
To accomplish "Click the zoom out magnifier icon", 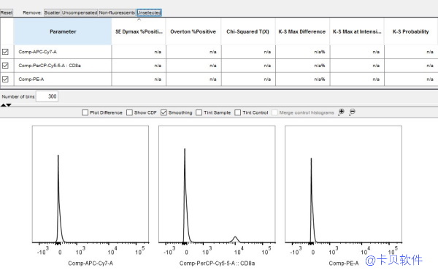I will 352,112.
